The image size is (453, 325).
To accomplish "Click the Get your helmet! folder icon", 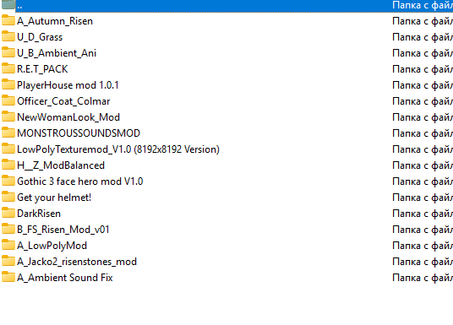I will point(8,198).
